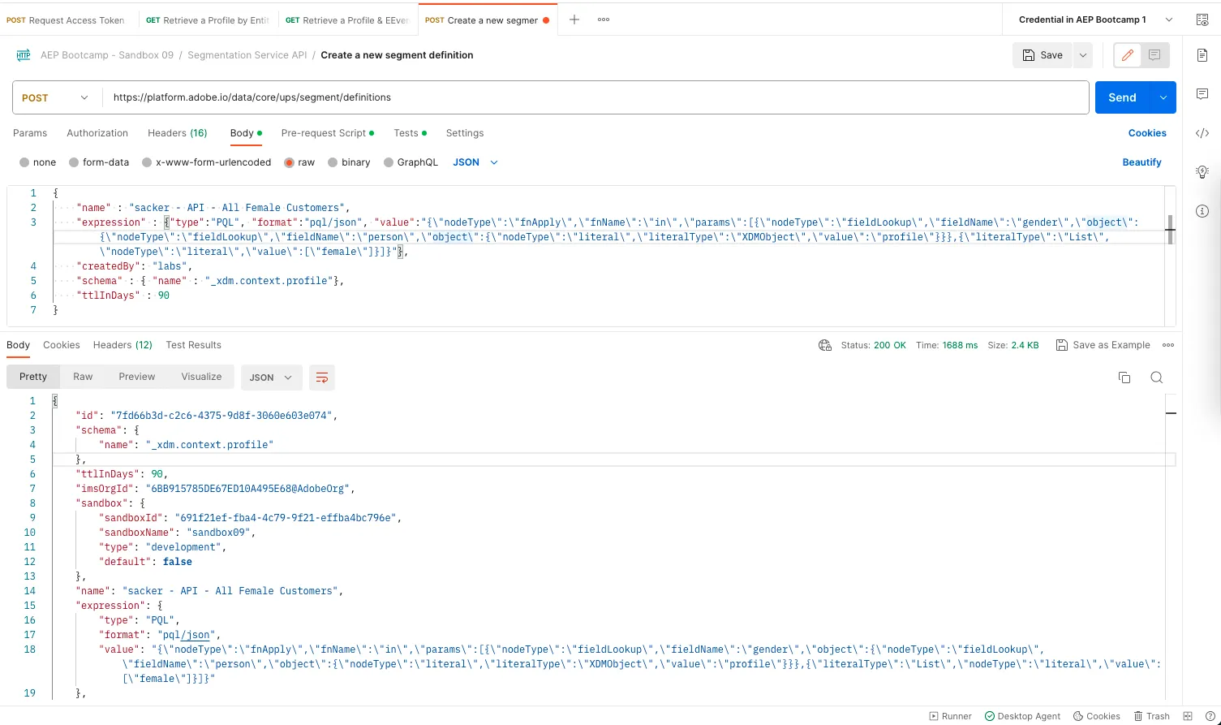Open the Trash in the status bar
Screen dimensions: 1221x725
click(1152, 716)
